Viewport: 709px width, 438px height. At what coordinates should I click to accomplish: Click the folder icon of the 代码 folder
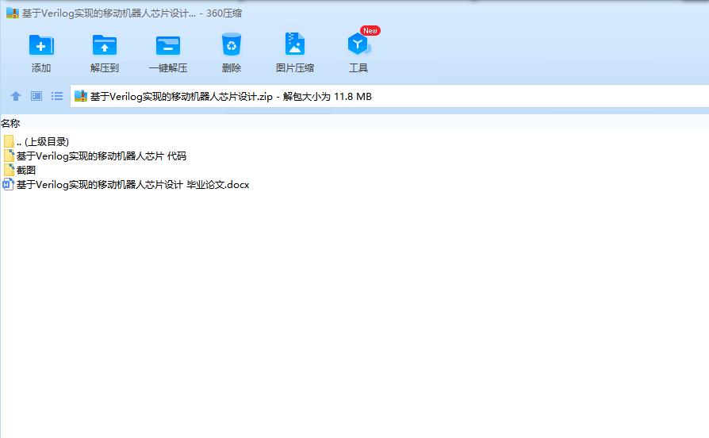9,156
